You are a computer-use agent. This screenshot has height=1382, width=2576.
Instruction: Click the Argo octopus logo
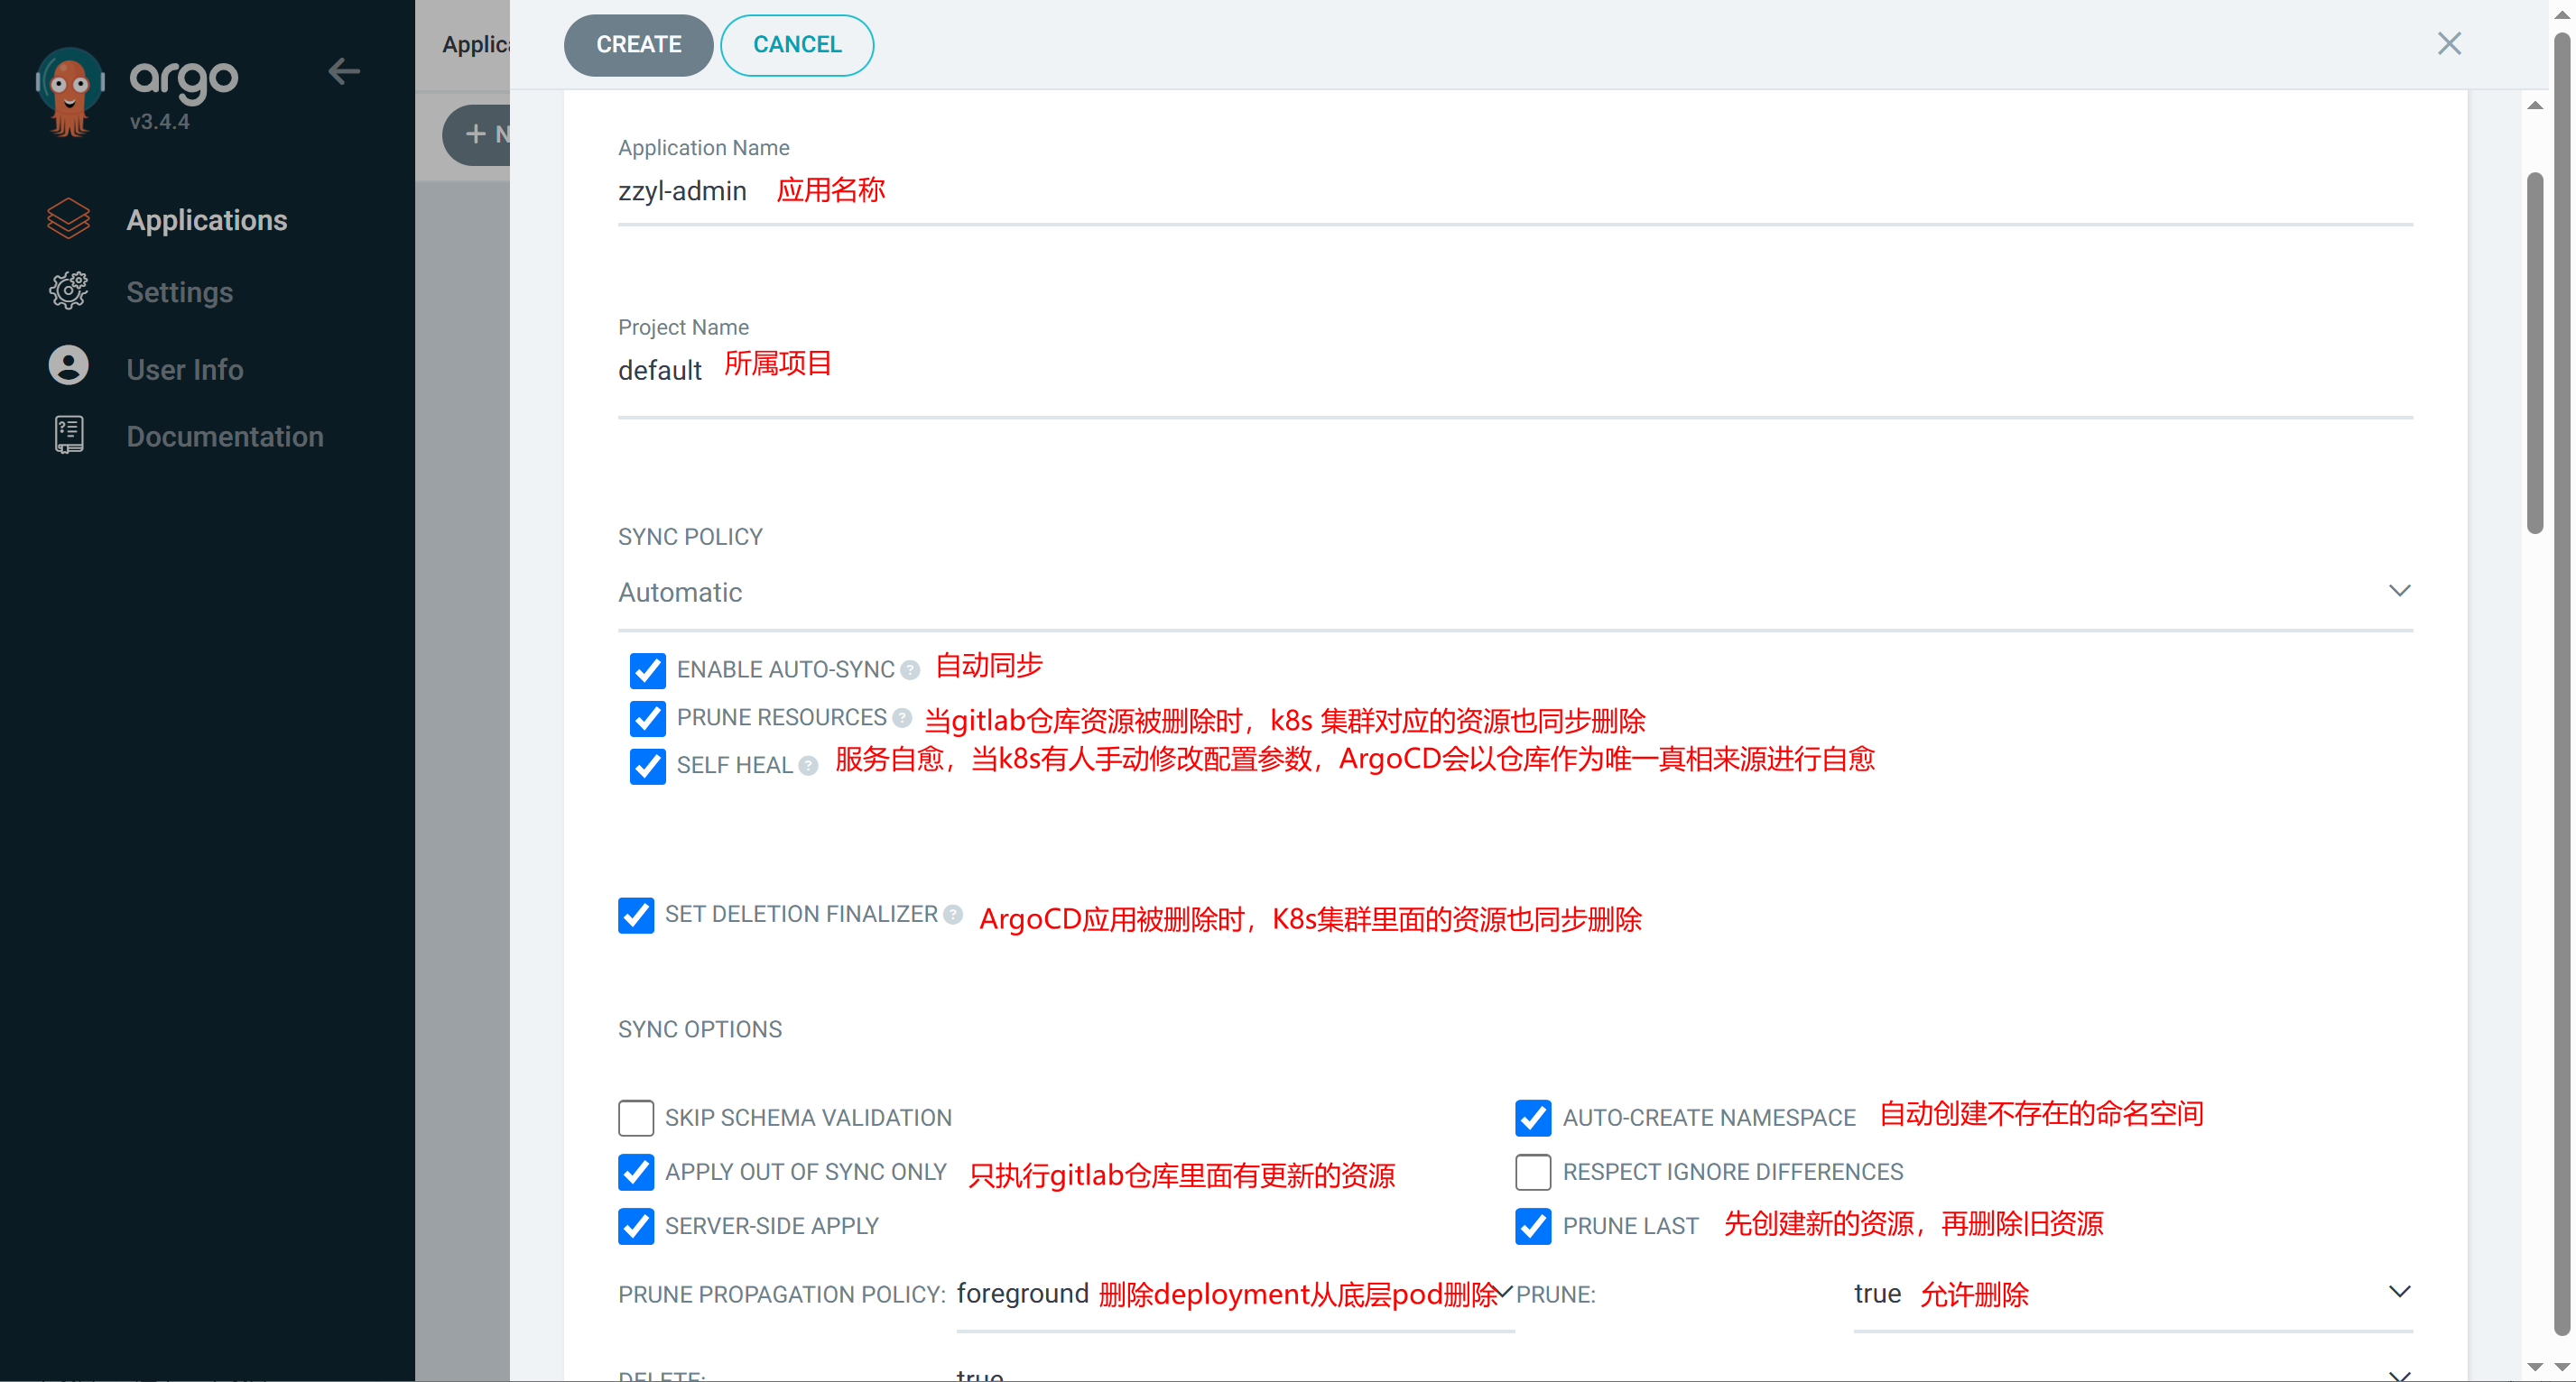tap(70, 92)
